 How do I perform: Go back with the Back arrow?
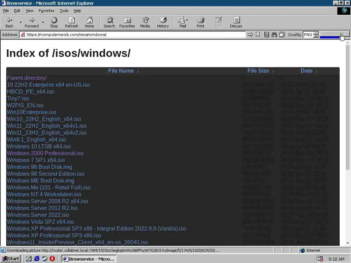point(9,22)
